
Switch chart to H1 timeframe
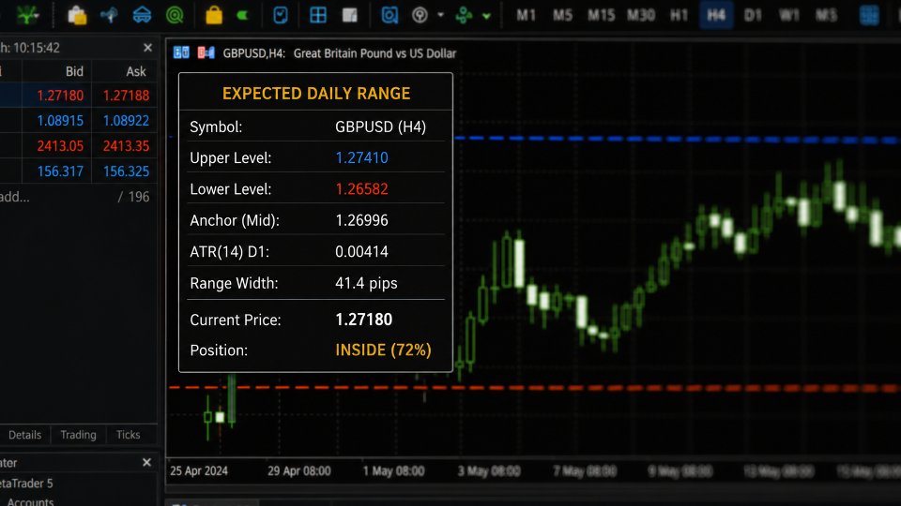coord(679,15)
